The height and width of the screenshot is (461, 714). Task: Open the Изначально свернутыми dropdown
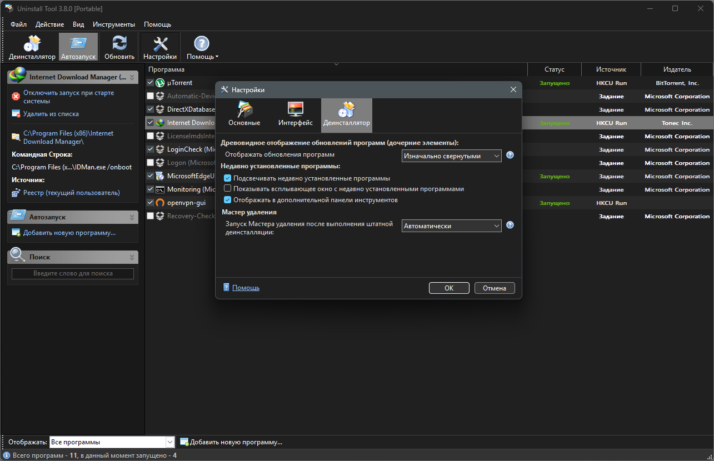click(x=451, y=156)
